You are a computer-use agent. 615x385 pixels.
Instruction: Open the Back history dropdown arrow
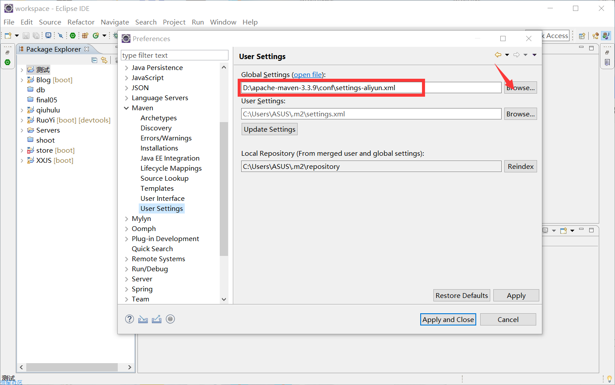[x=507, y=55]
